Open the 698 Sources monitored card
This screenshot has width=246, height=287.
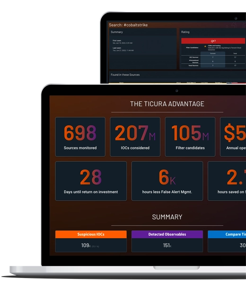(x=80, y=137)
